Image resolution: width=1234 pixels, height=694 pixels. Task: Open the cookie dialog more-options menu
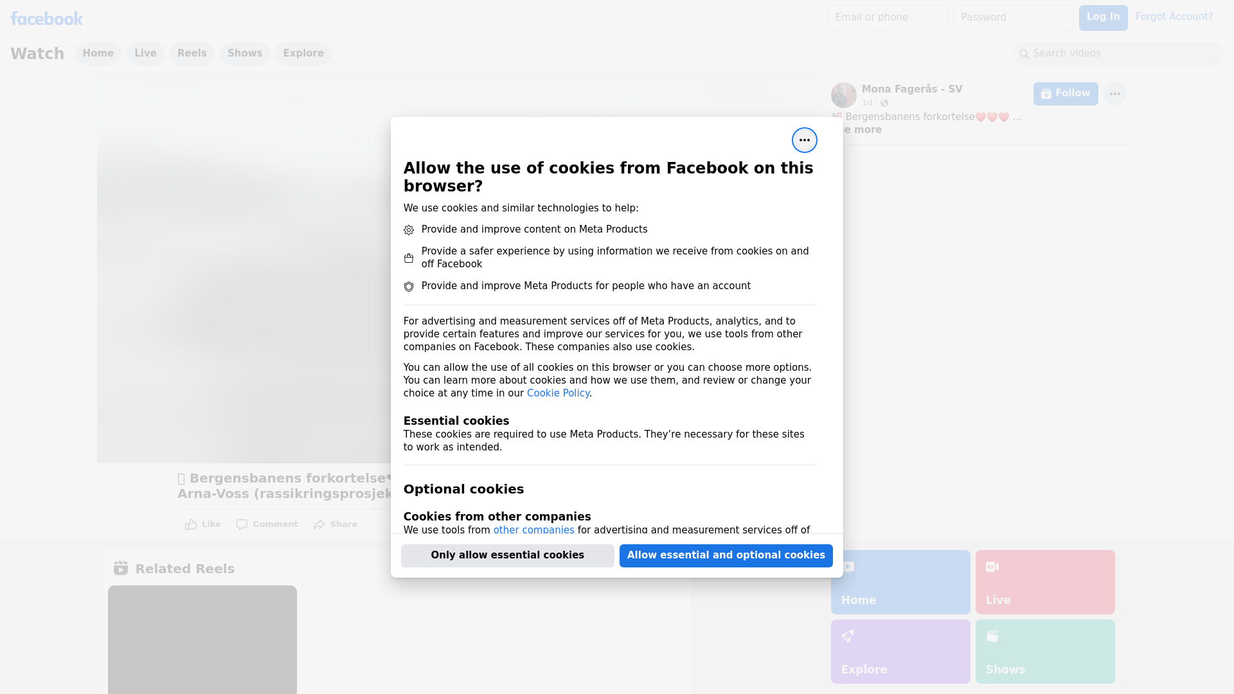pos(804,140)
